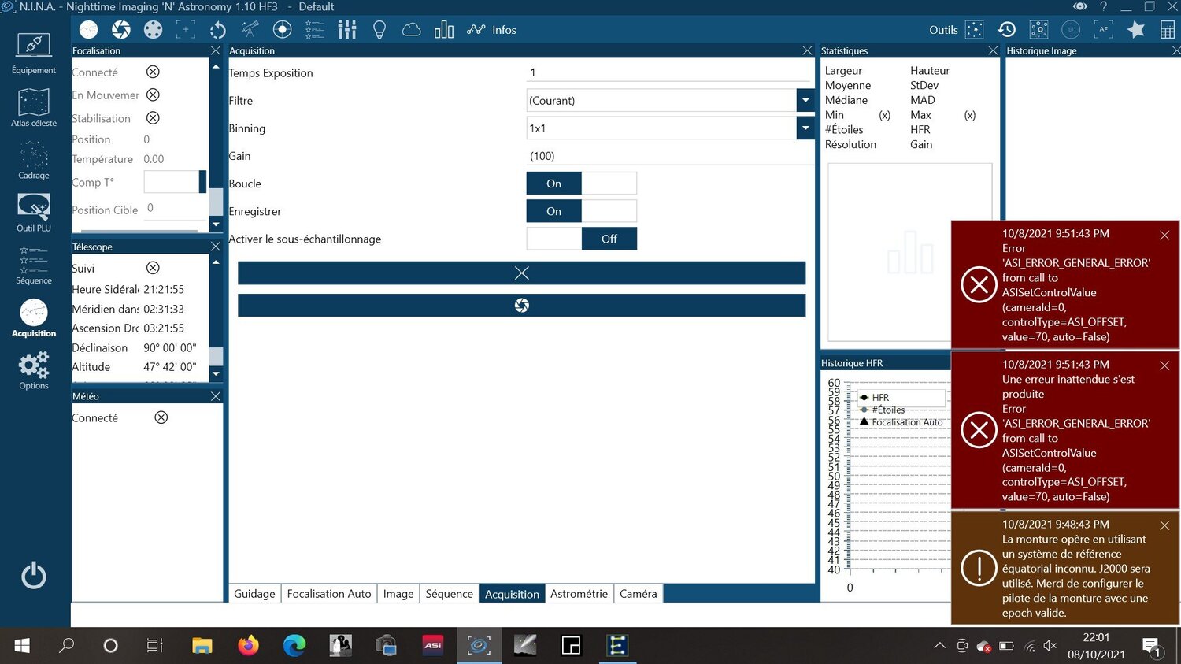Click the down arrow in the Télescope panel scrollbar

coord(216,374)
